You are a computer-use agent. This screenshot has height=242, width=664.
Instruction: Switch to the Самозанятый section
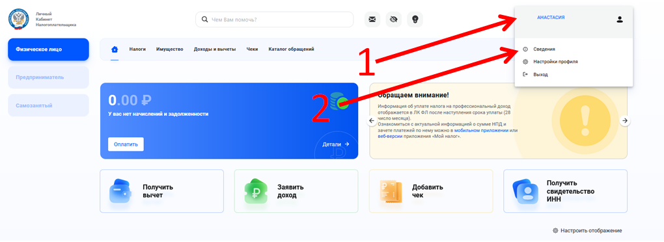coord(48,105)
